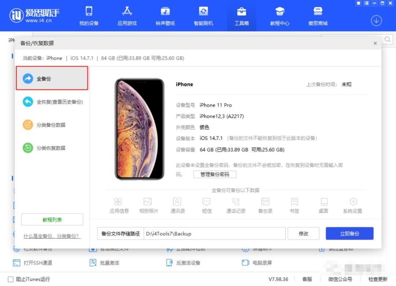Click the 修改 path button
This screenshot has height=286, width=396.
click(303, 233)
